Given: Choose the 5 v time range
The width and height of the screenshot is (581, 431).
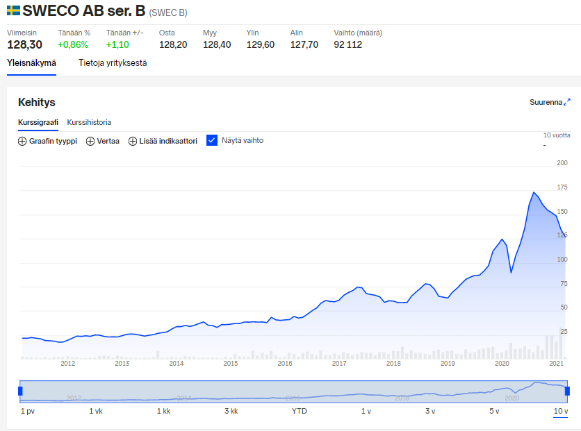Looking at the screenshot, I should [x=493, y=412].
